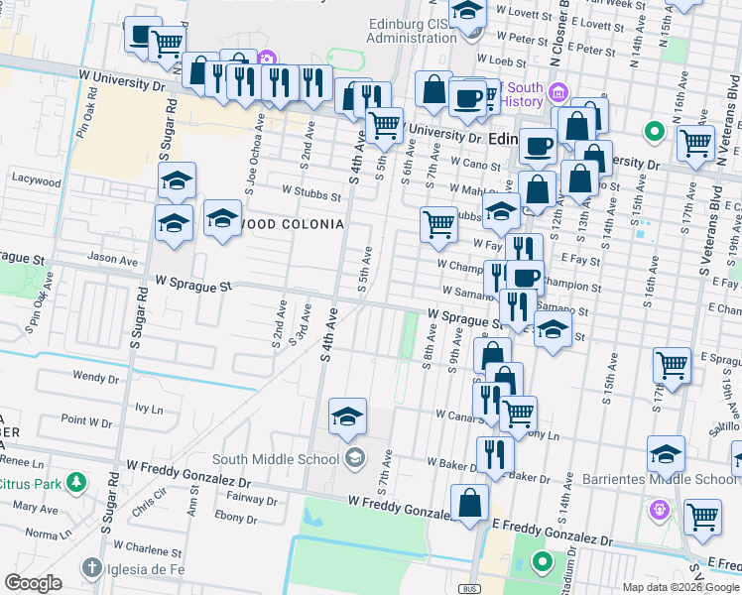Click the school marker on E Sprague St
Screen dimensions: 742x595
(x=553, y=330)
